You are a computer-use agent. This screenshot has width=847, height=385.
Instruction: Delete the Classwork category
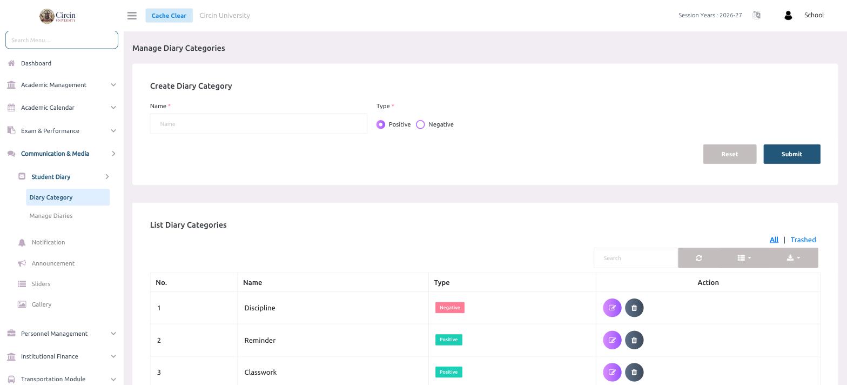634,372
